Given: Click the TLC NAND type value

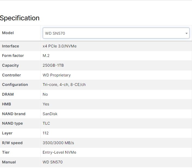Looking at the screenshot, I should tap(46, 123).
